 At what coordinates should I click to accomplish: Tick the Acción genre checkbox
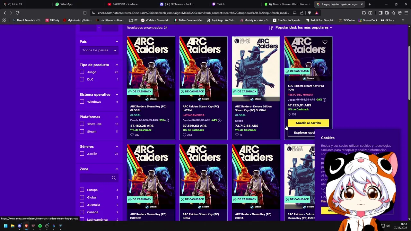click(82, 154)
